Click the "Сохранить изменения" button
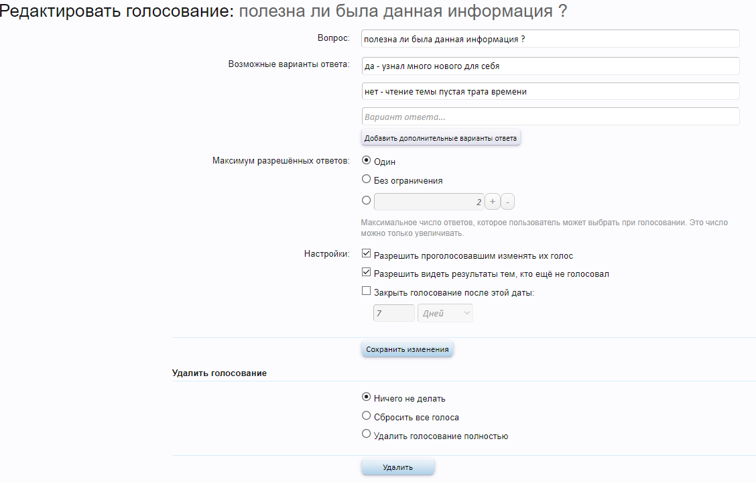The image size is (756, 482). [x=407, y=349]
